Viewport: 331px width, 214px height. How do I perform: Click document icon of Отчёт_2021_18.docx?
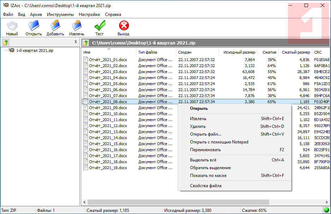(x=85, y=162)
